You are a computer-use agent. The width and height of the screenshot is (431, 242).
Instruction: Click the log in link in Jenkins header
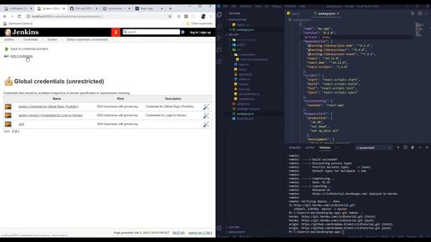194,32
